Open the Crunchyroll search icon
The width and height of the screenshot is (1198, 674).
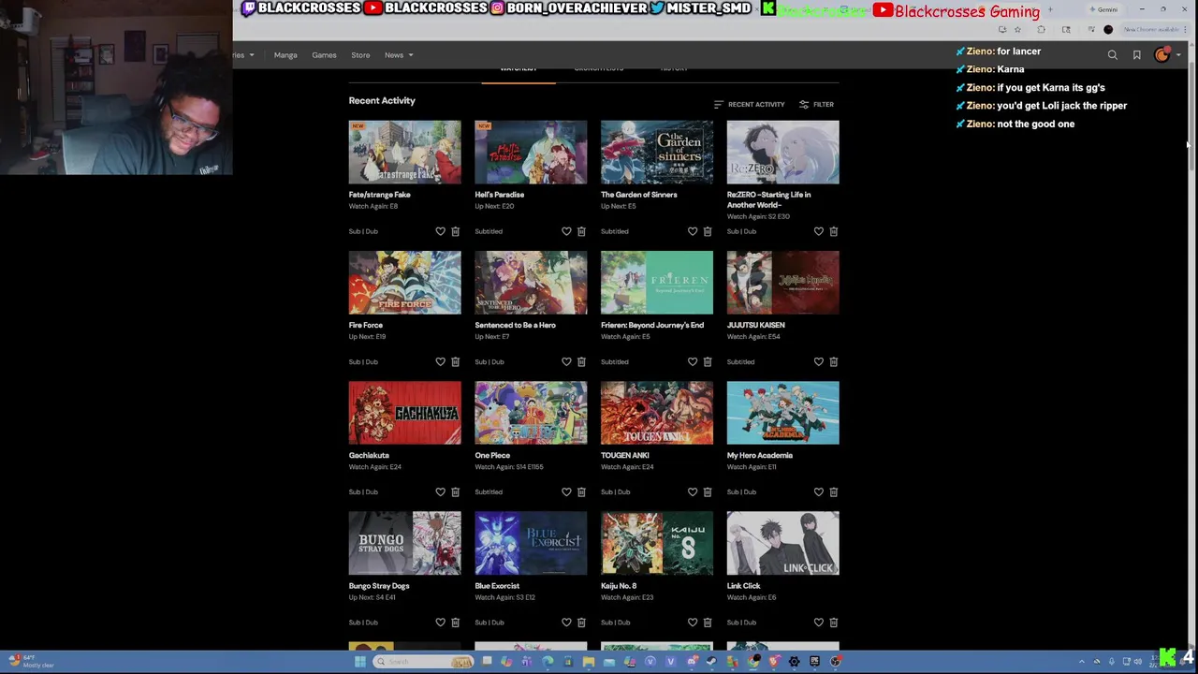1113,55
